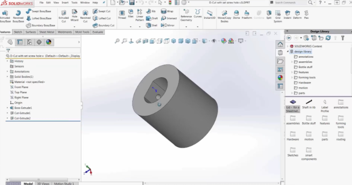
Task: Open the Hole Wizard tool
Action: click(x=74, y=15)
